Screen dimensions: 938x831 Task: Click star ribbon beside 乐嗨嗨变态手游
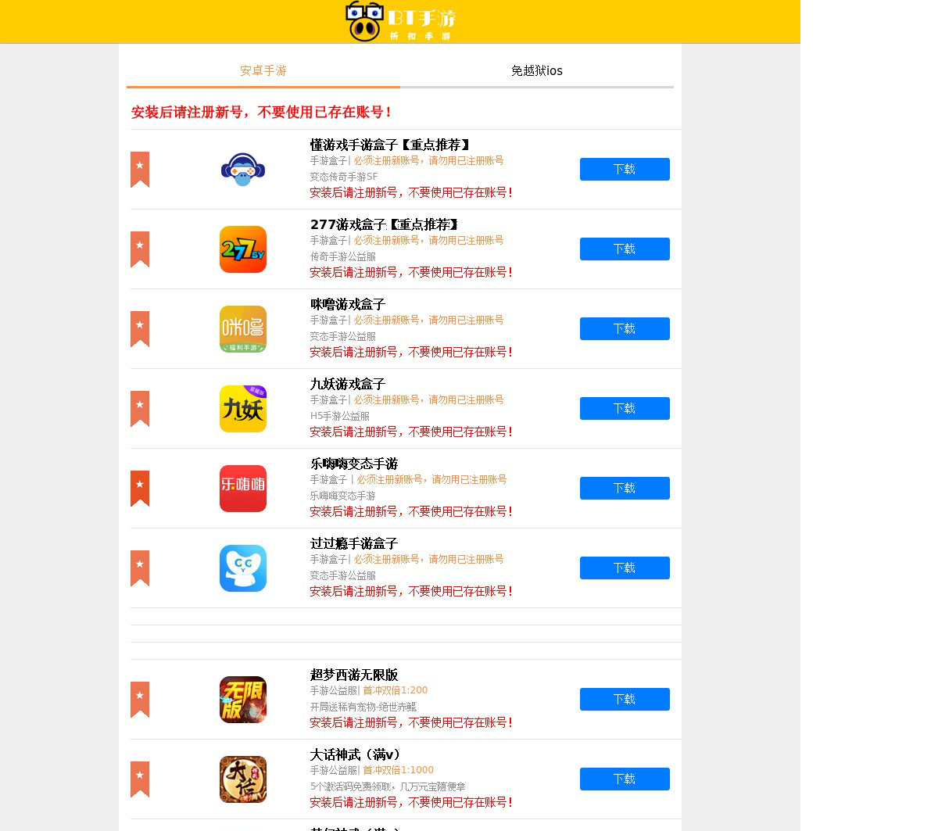(x=140, y=489)
